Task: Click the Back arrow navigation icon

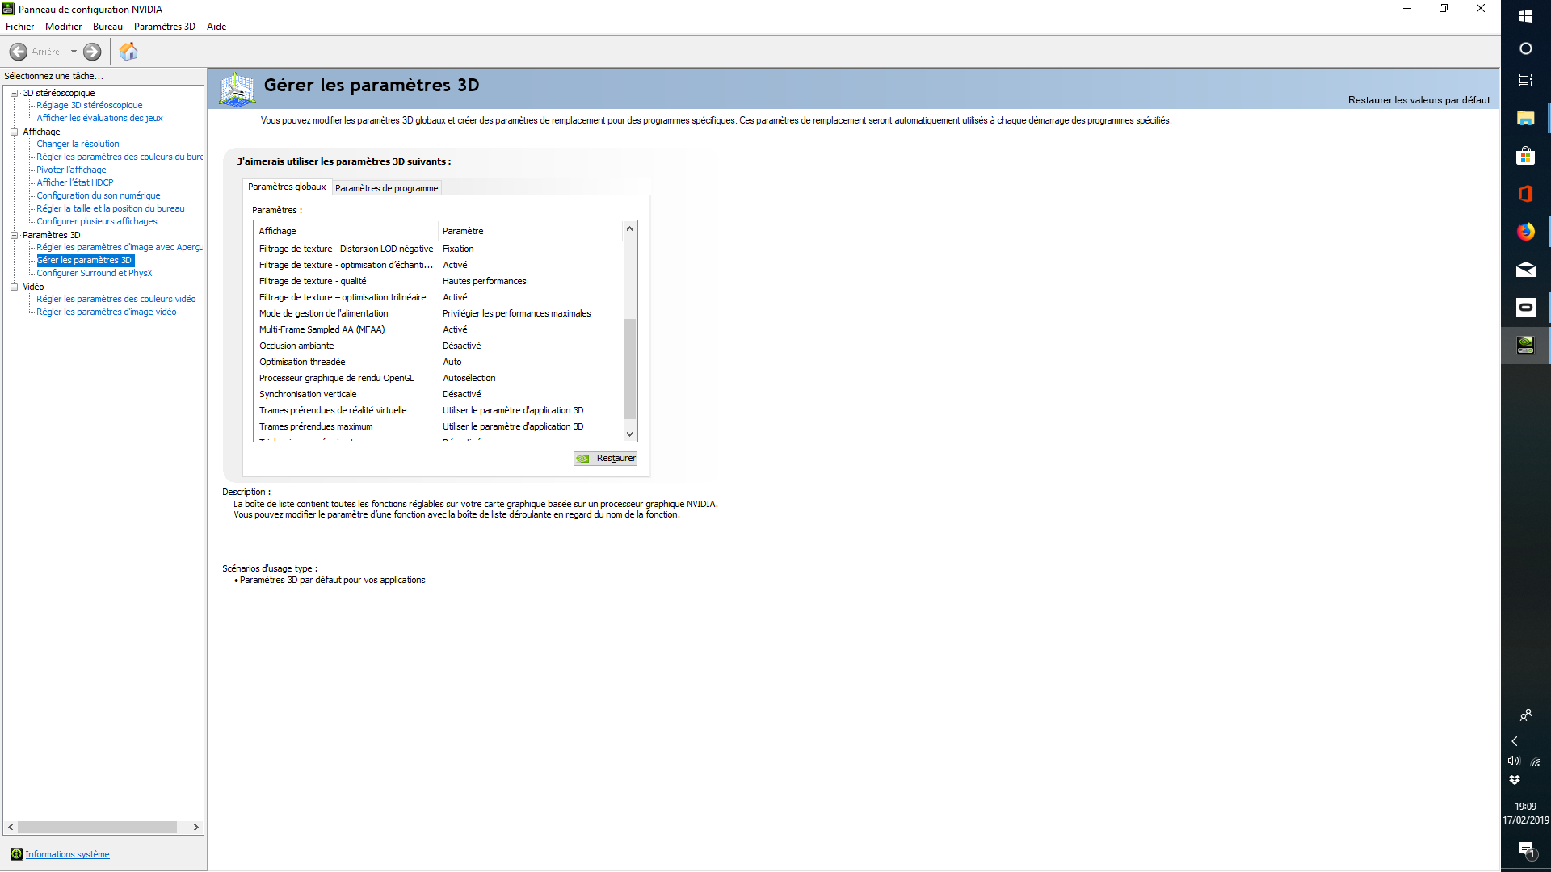Action: pos(19,52)
